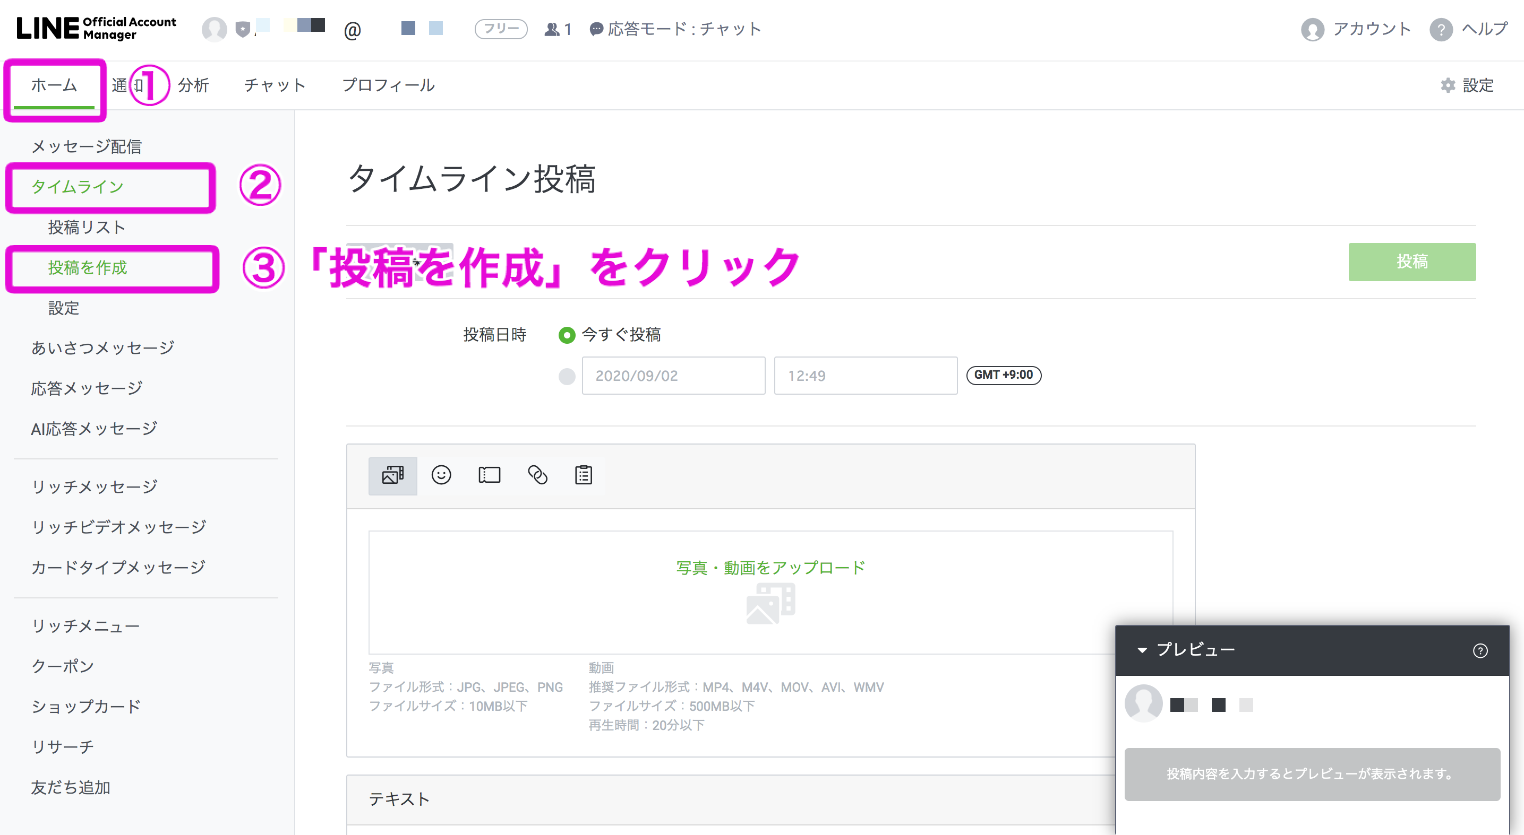Open あいさつメッセージ in sidebar
The image size is (1524, 835).
[x=102, y=348]
